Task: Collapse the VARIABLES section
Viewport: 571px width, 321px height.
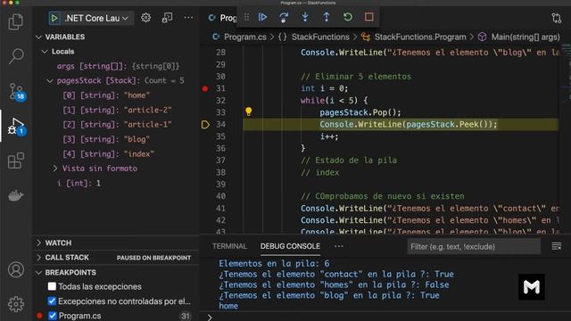Action: pos(39,37)
